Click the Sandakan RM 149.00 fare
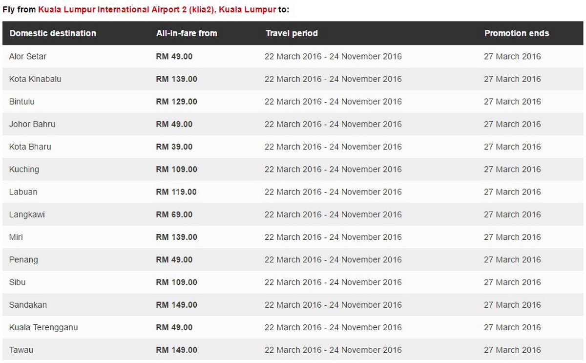This screenshot has width=586, height=363. 176,305
